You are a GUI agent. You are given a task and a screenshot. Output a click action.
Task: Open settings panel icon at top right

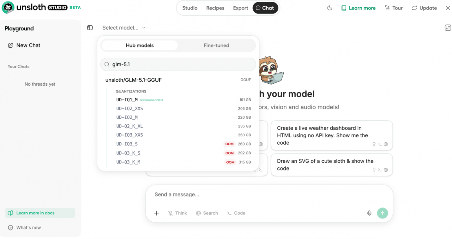448,28
